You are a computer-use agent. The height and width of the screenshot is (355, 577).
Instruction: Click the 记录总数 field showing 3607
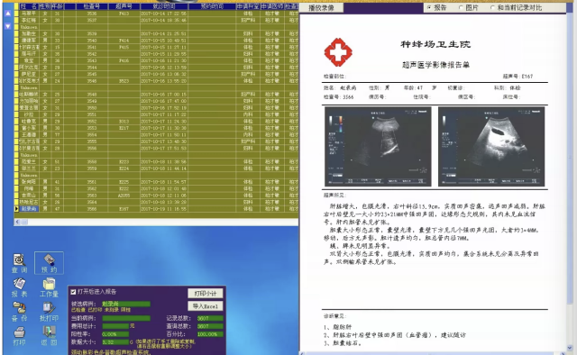click(210, 318)
